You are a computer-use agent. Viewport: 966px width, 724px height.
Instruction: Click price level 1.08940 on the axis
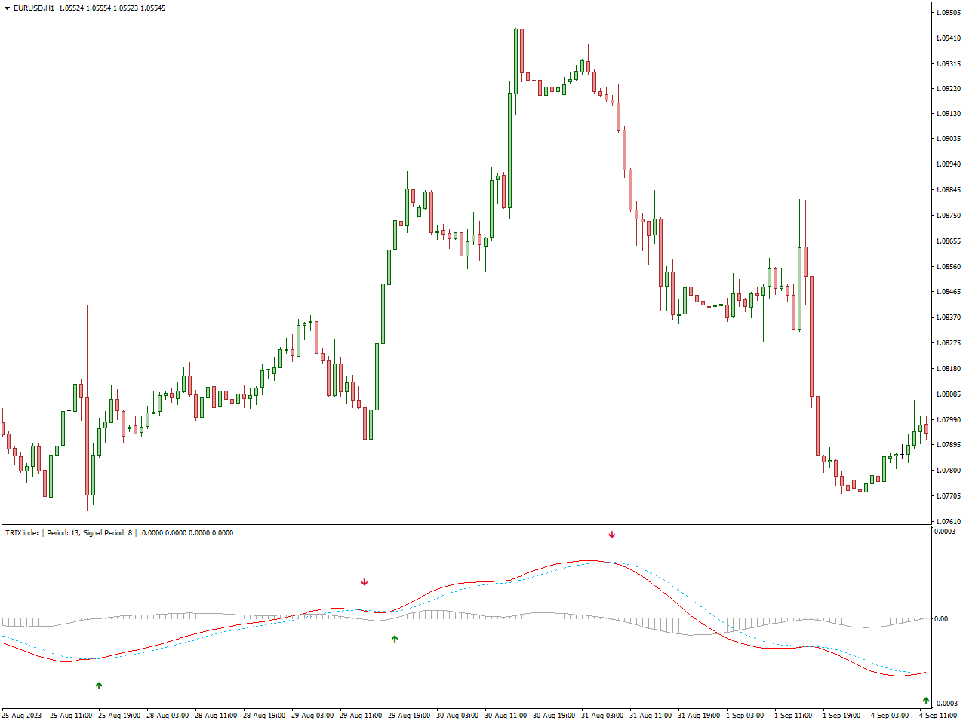point(948,164)
